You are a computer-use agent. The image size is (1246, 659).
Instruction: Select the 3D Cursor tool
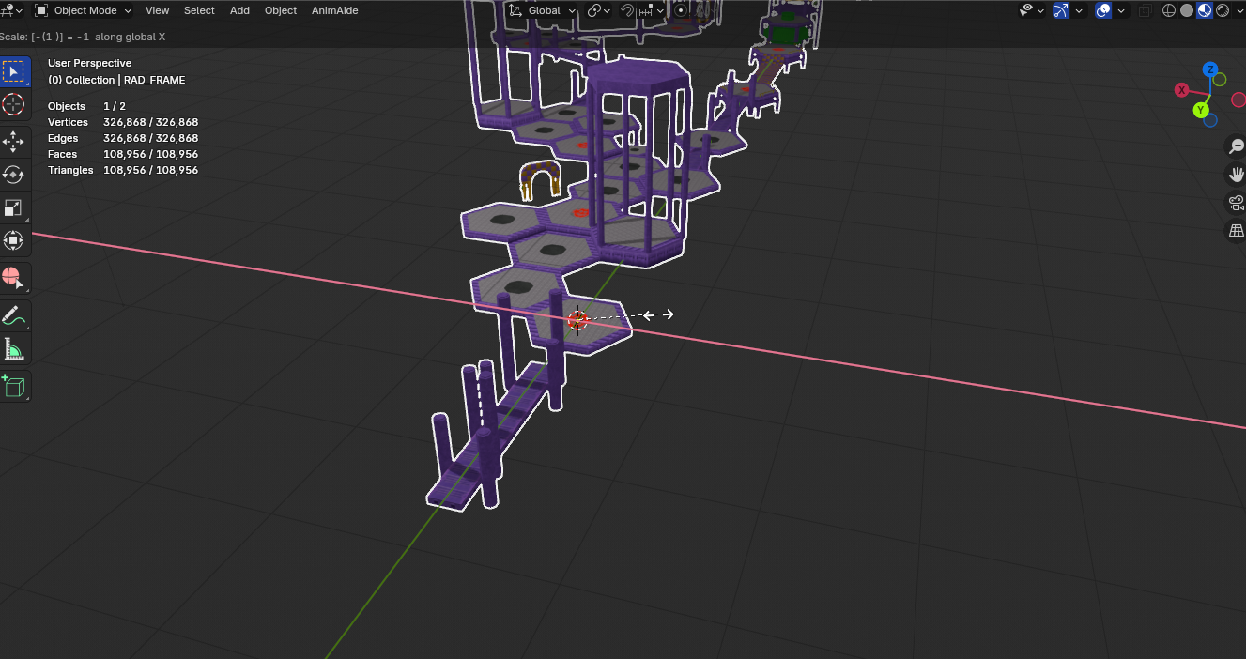(14, 103)
